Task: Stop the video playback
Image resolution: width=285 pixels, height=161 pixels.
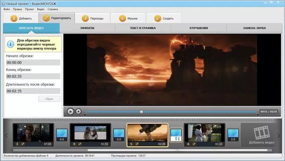Action: (x=78, y=111)
